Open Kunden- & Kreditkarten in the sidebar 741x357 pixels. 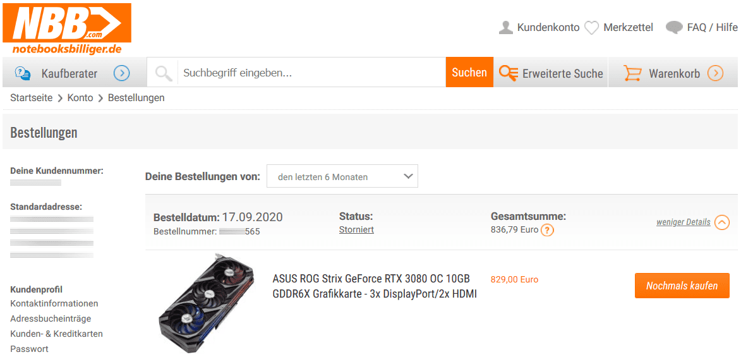(x=57, y=334)
